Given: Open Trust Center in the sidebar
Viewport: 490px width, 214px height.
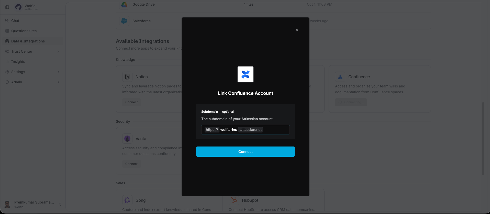Looking at the screenshot, I should click(33, 51).
